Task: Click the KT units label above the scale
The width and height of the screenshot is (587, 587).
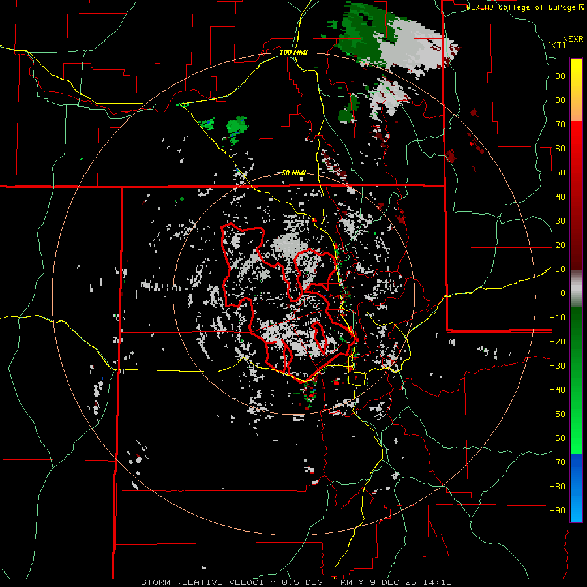Action: coord(557,45)
